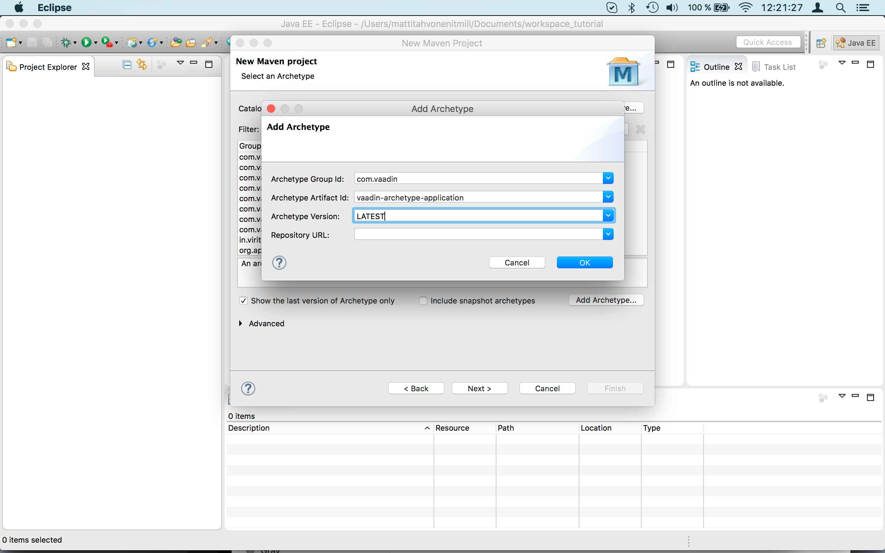
Task: Uncheck Show the last version of Archetype only
Action: click(x=243, y=301)
